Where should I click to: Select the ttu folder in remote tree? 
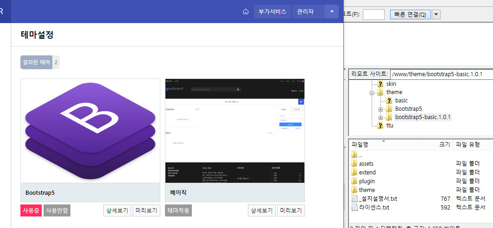point(390,125)
